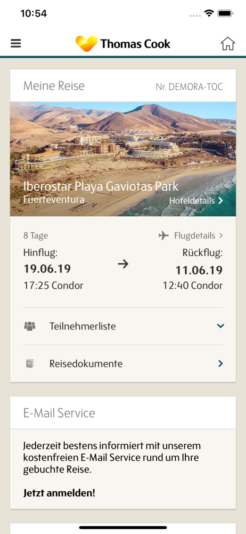Tap the Iberostar Playa Gaviotas Park photo
Viewport: 246px width, 534px height.
[123, 159]
